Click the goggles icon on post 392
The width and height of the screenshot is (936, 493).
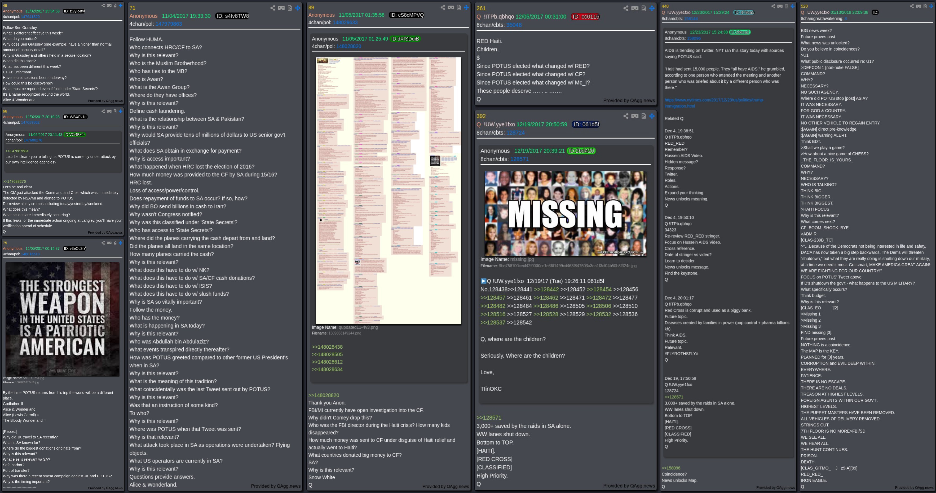coord(635,116)
